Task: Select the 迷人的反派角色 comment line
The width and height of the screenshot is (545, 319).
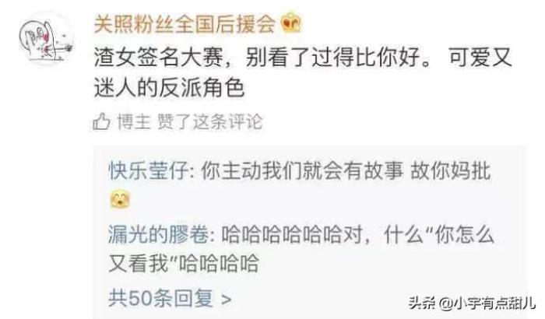Action: point(169,86)
